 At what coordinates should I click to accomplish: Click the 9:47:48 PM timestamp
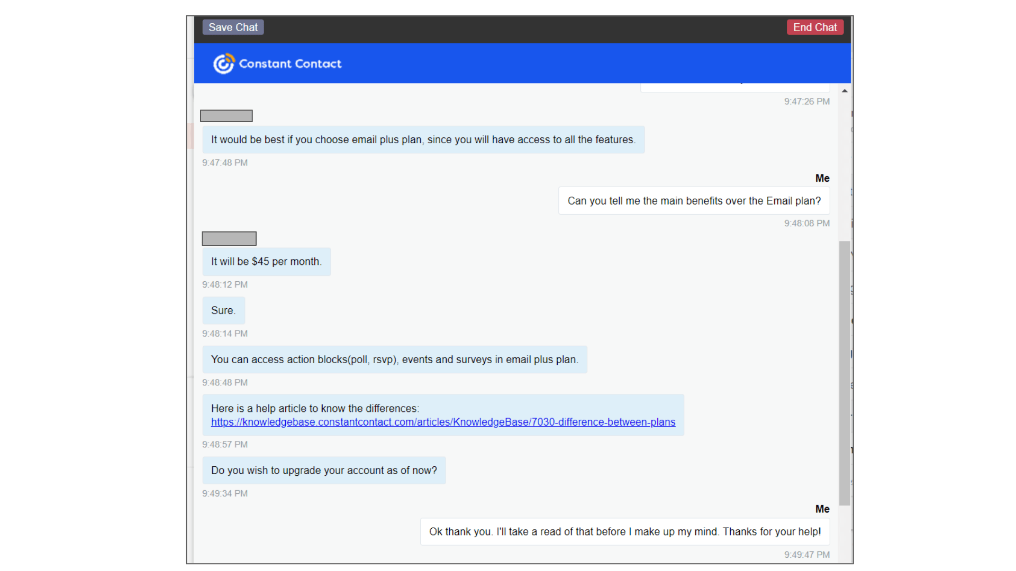point(225,163)
